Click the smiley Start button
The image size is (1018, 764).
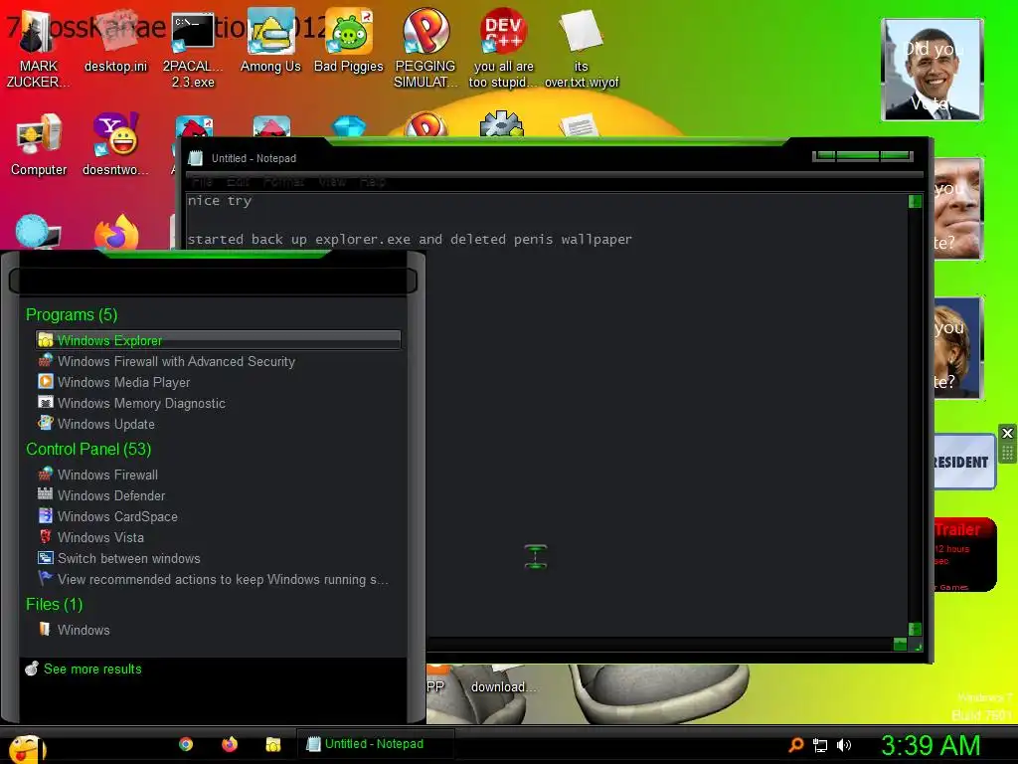point(26,748)
